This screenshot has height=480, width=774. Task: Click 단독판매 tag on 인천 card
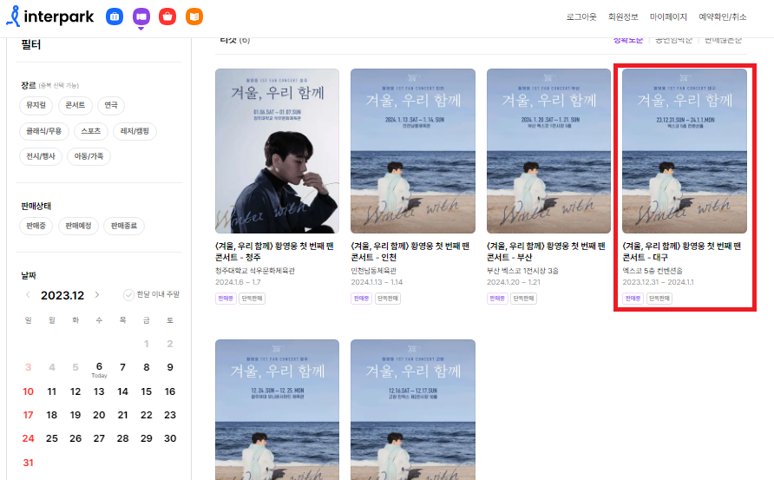coord(388,299)
